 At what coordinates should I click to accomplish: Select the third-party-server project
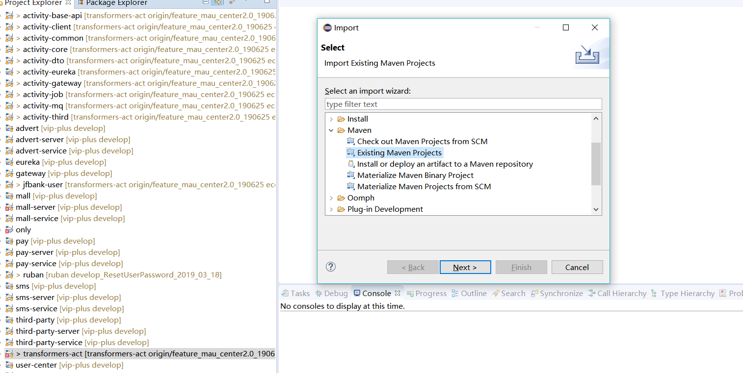click(x=48, y=331)
